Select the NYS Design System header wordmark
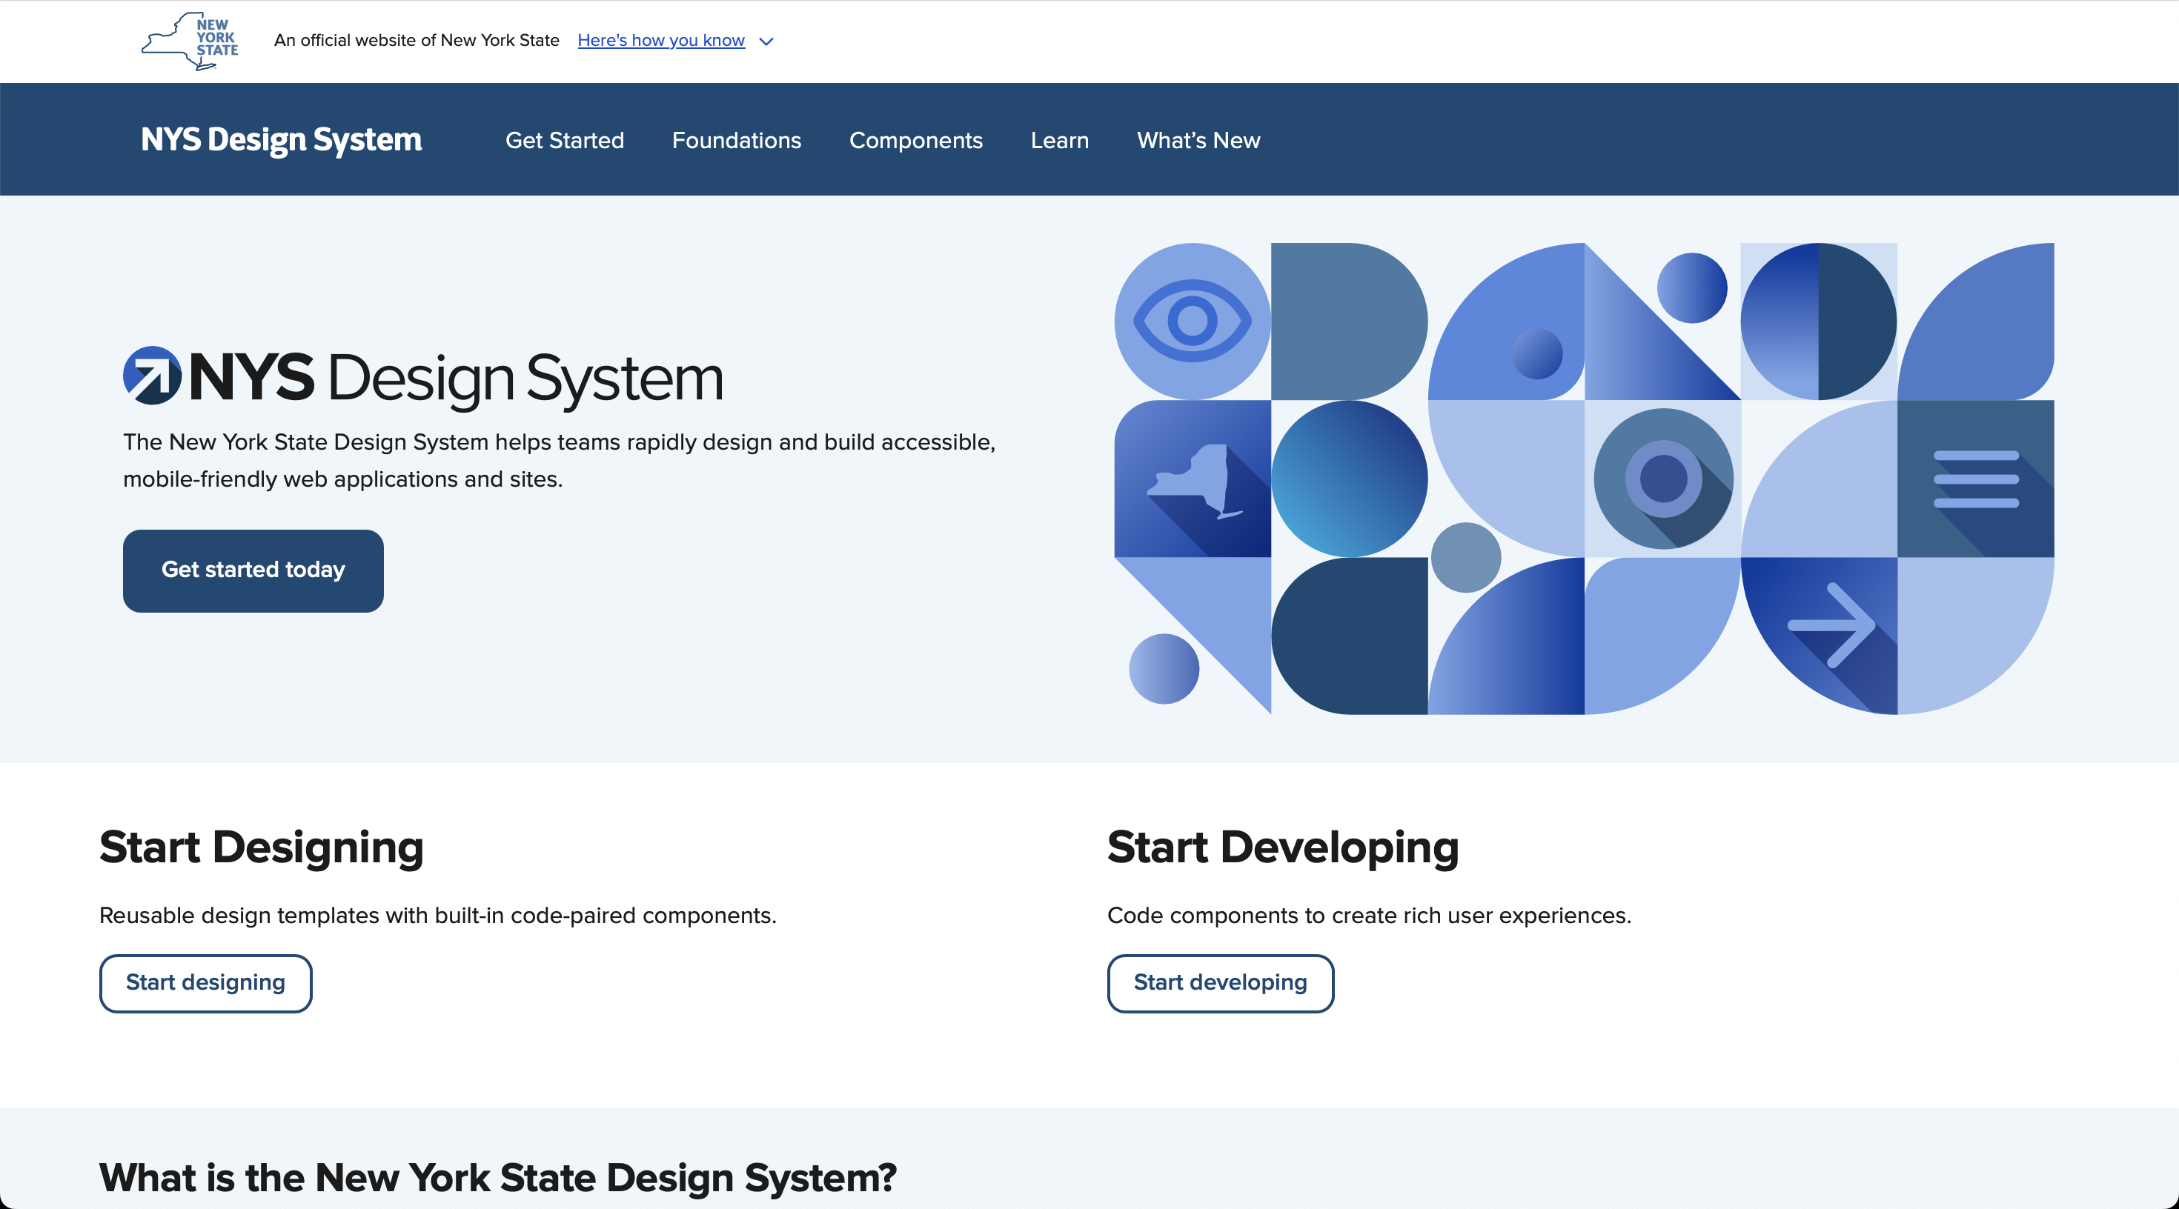Image resolution: width=2179 pixels, height=1209 pixels. pyautogui.click(x=281, y=139)
